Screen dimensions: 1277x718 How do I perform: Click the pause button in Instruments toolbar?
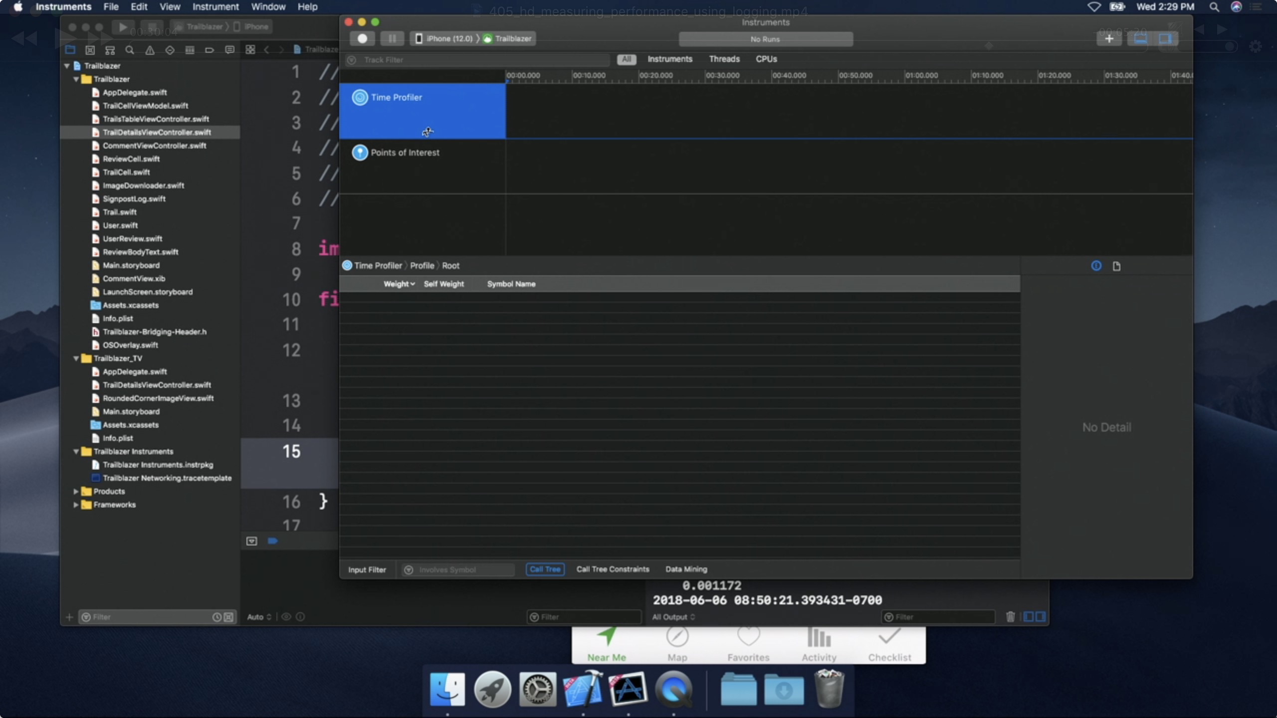392,38
